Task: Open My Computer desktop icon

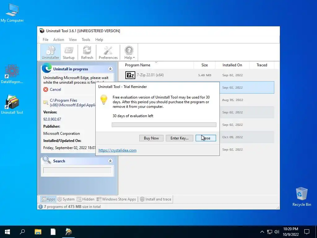Action: coord(12,13)
